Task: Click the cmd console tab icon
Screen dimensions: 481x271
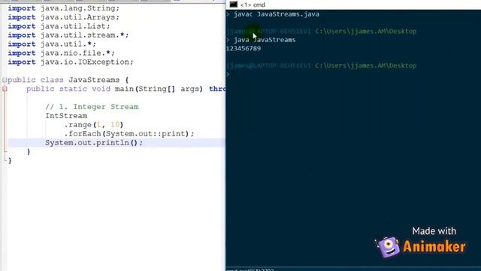Action: (234, 5)
